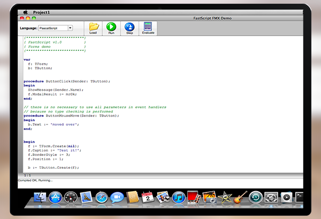Open Dashboard from the dock
Image resolution: width=321 pixels, height=219 pixels.
click(x=71, y=198)
